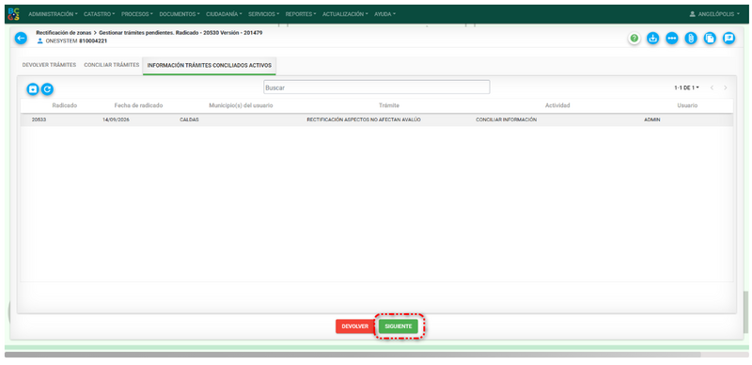Sort by the Radicado column header
752x365 pixels.
click(65, 105)
